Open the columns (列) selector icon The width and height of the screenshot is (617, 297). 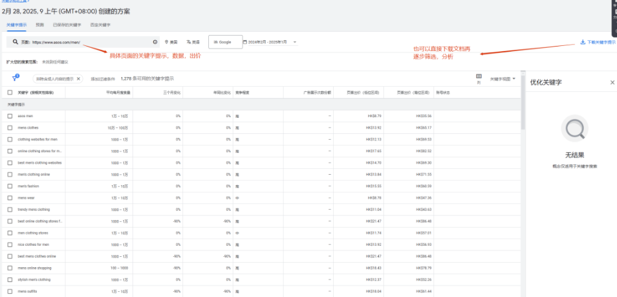point(479,76)
